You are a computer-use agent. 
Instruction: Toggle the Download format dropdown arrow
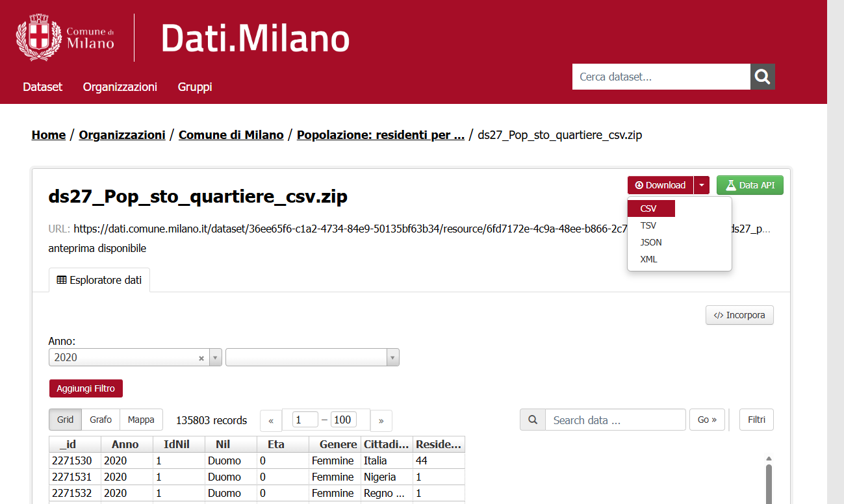pyautogui.click(x=702, y=185)
